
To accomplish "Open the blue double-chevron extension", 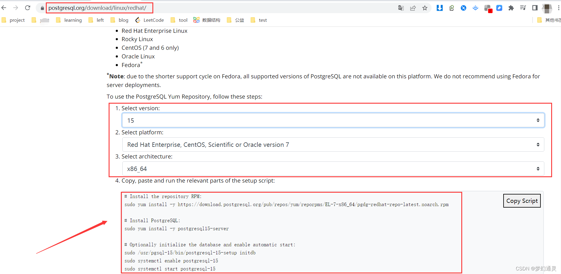I will pos(475,8).
